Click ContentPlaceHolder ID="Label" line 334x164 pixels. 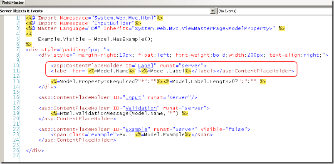(x=129, y=66)
